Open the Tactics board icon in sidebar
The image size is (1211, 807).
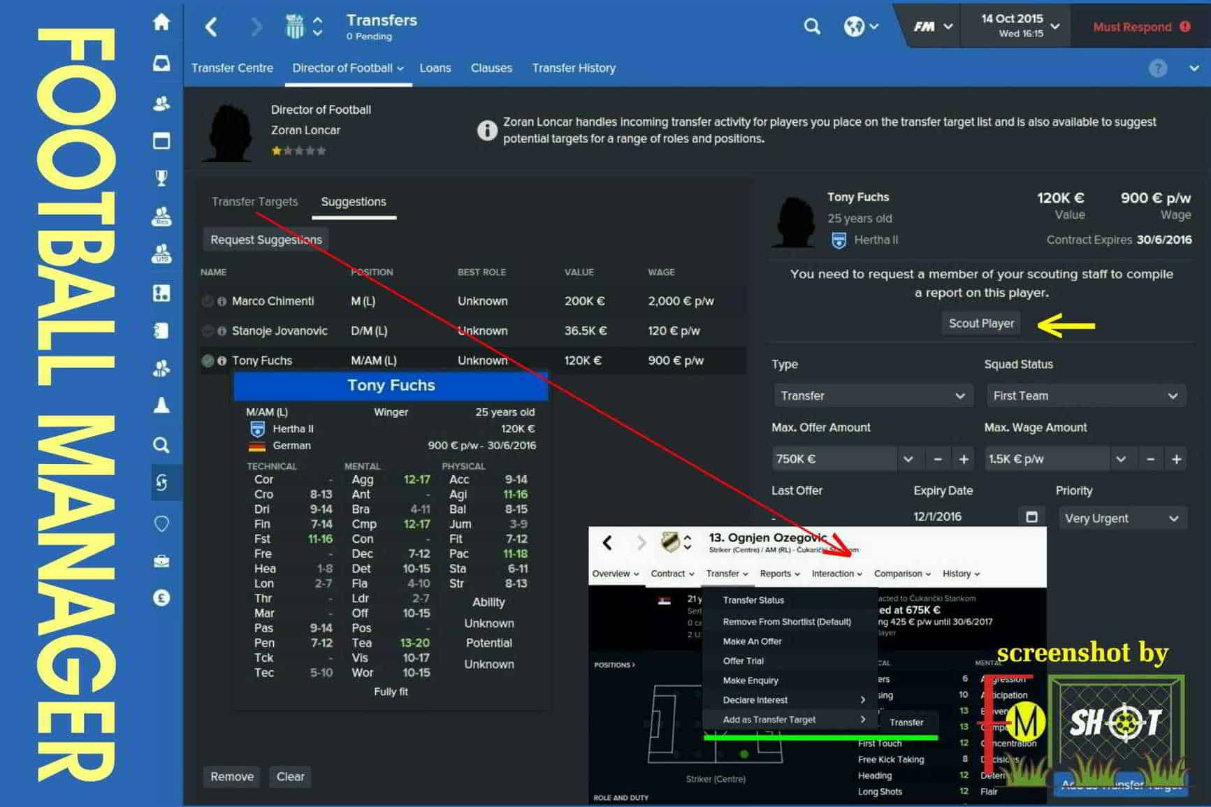pyautogui.click(x=161, y=293)
